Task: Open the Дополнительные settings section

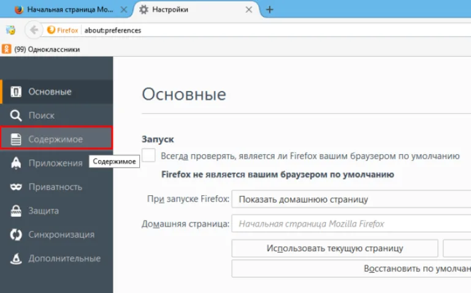Action: 56,258
